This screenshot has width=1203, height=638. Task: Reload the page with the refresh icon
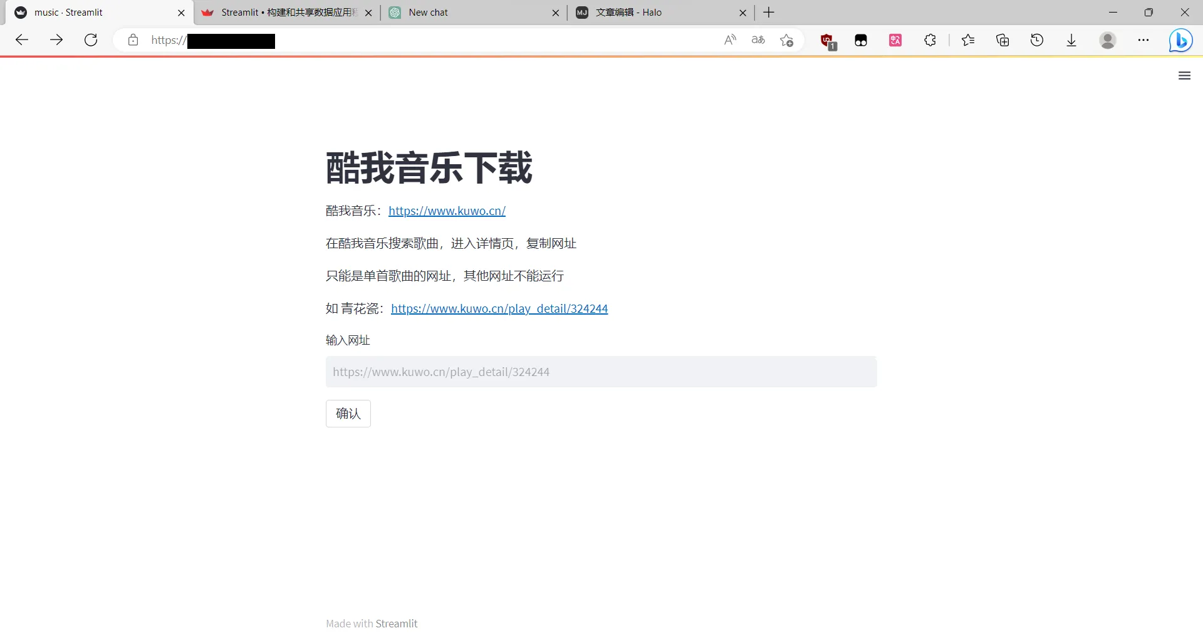91,40
